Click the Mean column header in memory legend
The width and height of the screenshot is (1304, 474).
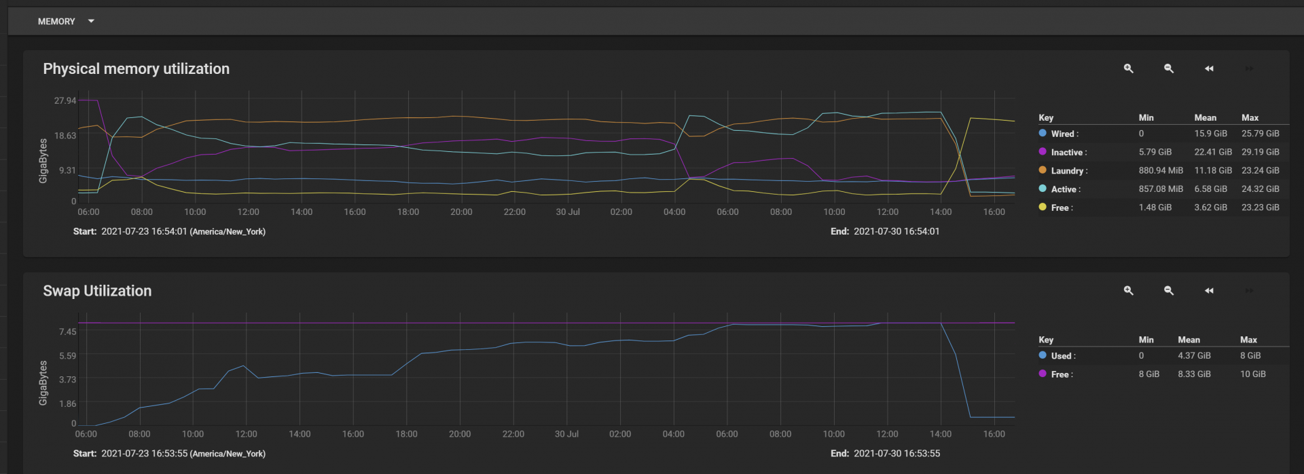tap(1206, 118)
